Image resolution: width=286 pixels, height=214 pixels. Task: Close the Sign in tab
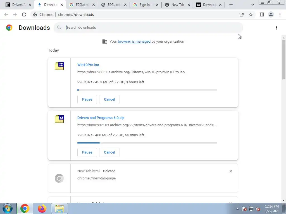point(157,5)
